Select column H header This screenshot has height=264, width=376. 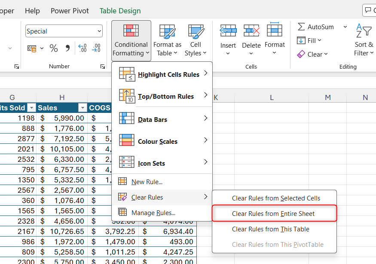tap(62, 97)
